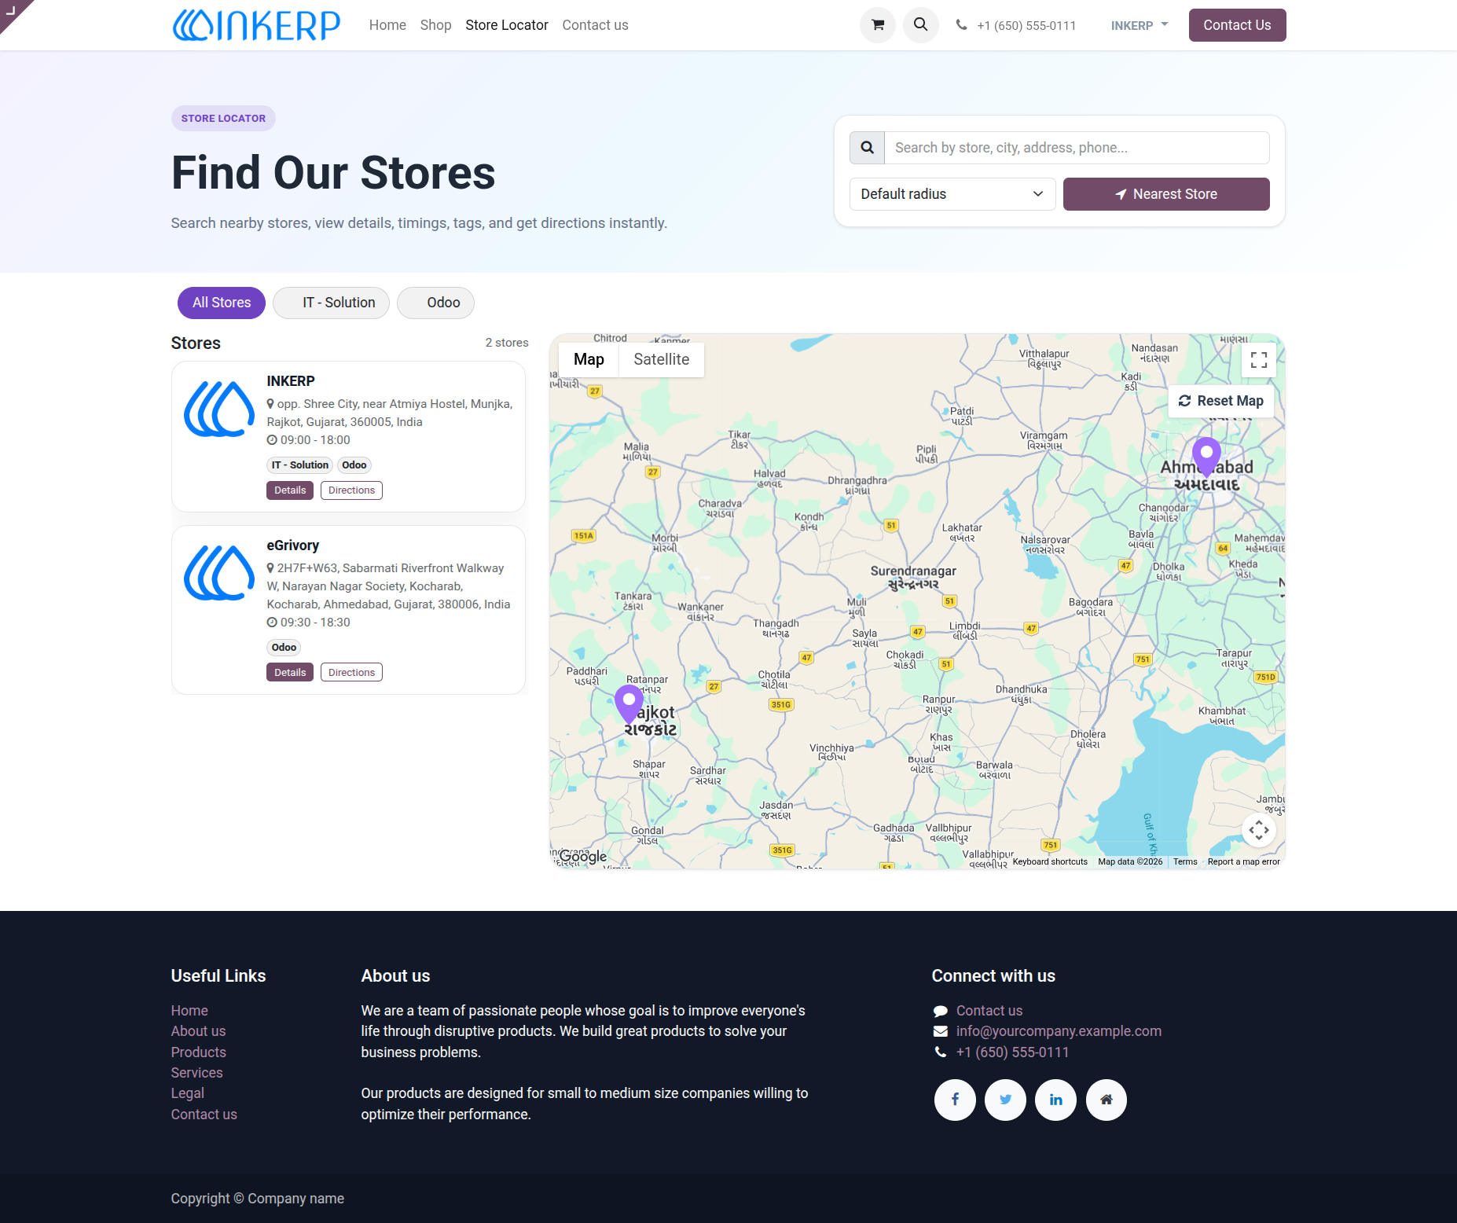Open footer About us link
Screen dimensions: 1457x1223
coord(198,1031)
